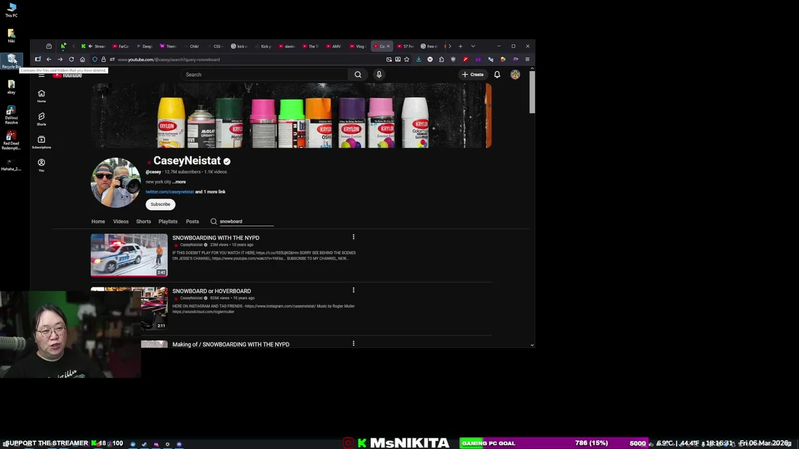Open You in YouTube sidebar
This screenshot has height=449, width=799.
point(41,165)
